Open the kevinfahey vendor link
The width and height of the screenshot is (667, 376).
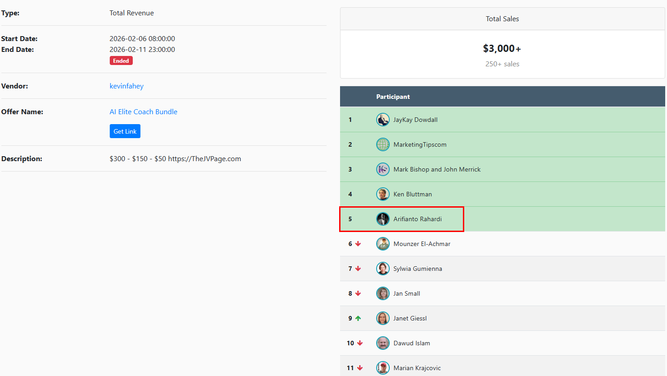pos(126,86)
